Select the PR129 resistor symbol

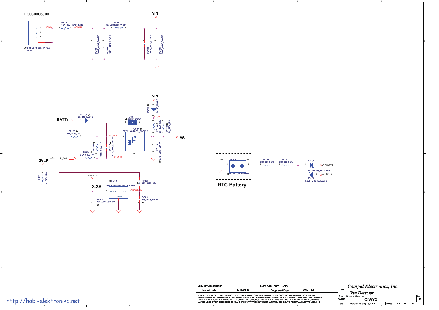266,165
